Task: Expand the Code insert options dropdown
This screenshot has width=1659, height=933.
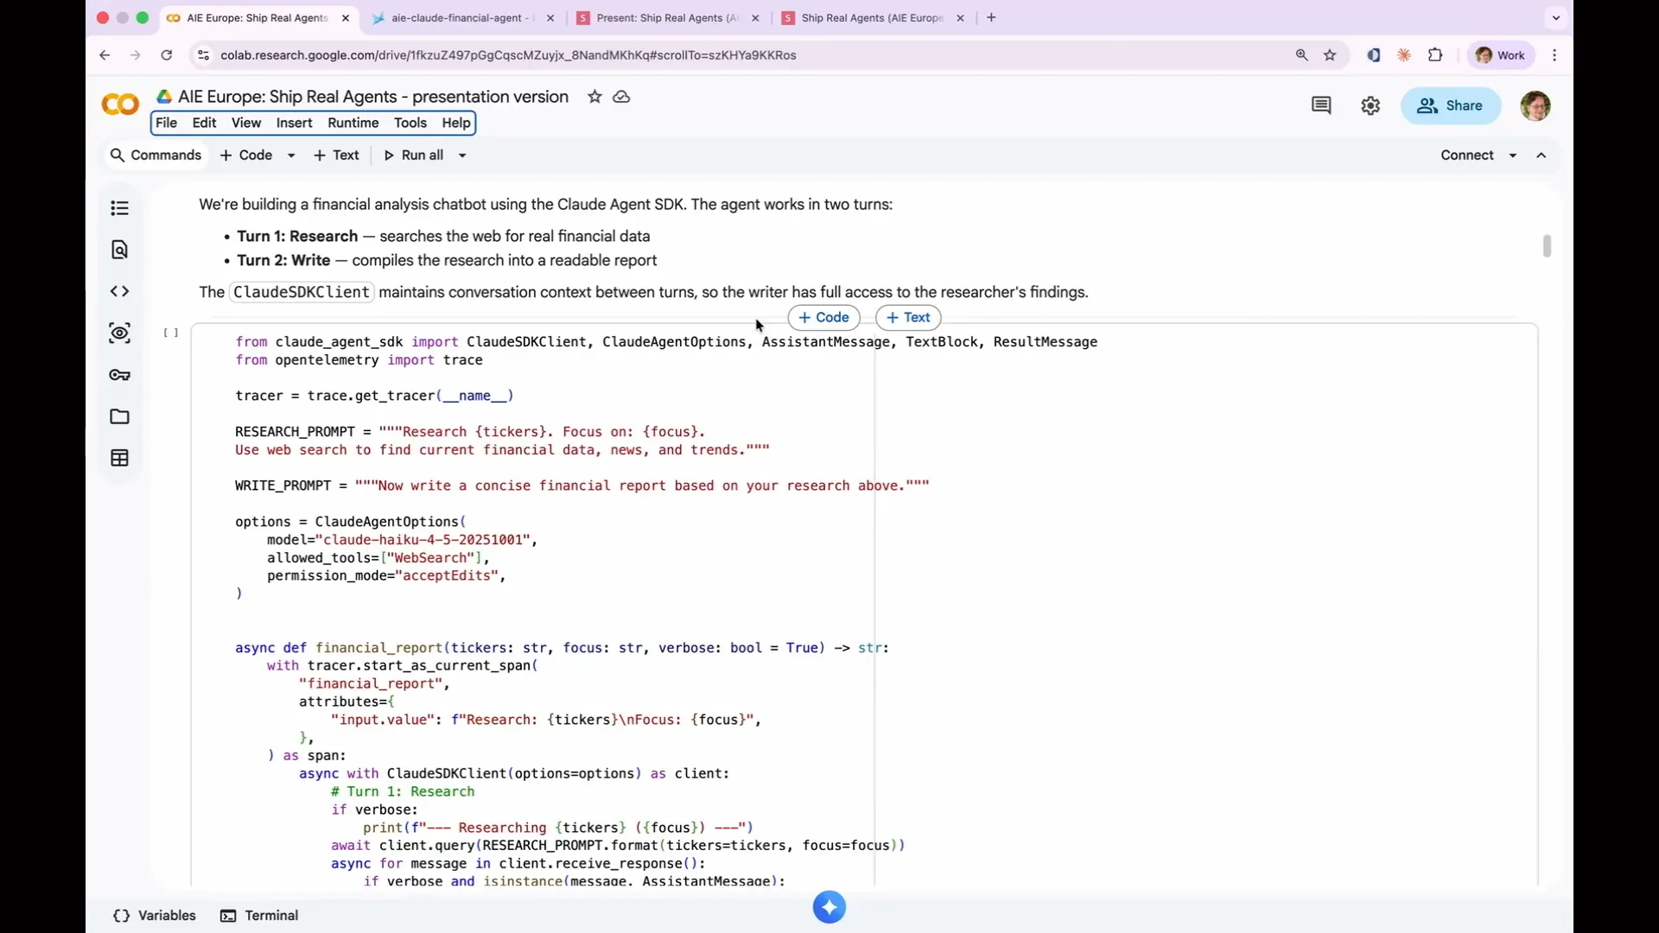Action: 291,155
